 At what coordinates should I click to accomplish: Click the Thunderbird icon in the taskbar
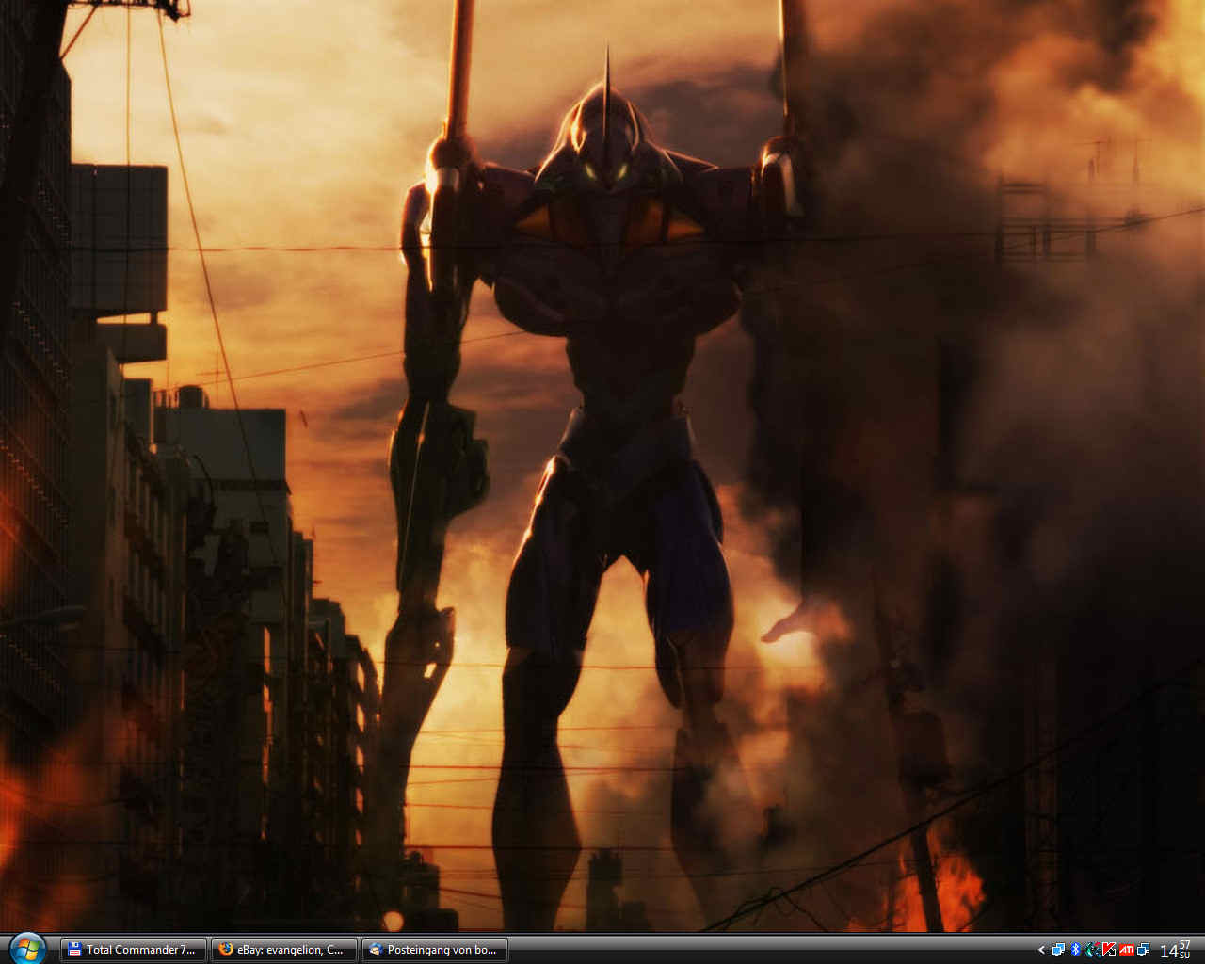pos(376,950)
